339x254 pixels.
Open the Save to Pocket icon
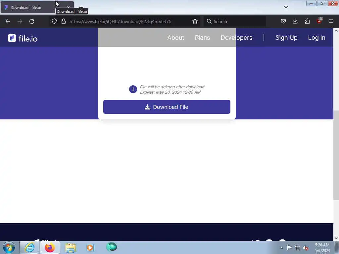[283, 21]
